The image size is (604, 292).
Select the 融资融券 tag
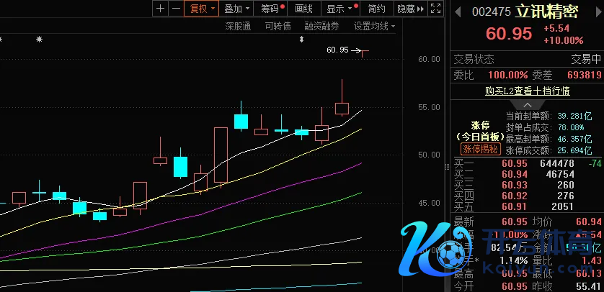(322, 26)
